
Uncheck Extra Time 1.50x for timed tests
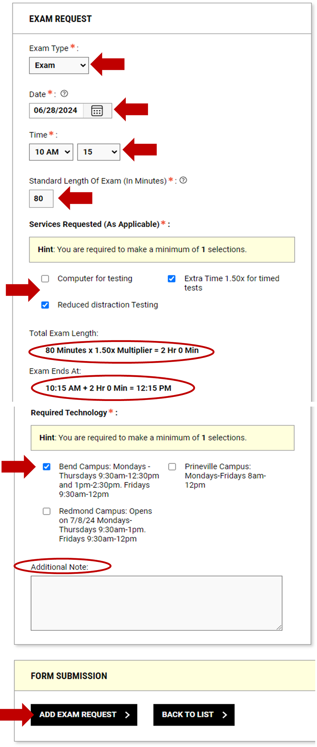click(171, 279)
